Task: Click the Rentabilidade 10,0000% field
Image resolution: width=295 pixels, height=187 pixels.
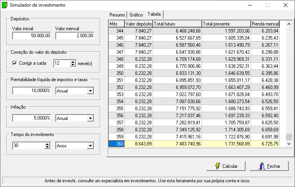Action: (x=32, y=91)
